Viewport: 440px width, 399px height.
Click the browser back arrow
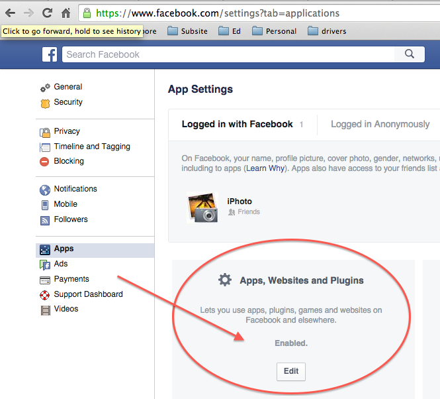pyautogui.click(x=10, y=13)
